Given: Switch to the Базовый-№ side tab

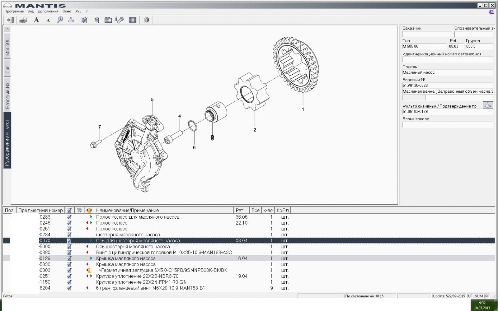Looking at the screenshot, I should [7, 95].
